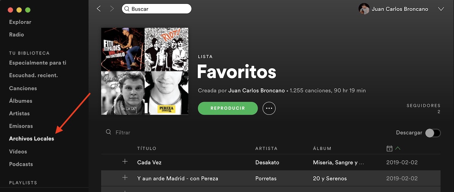454x192 pixels.
Task: Add Cada Vez with plus icon
Action: pos(125,162)
